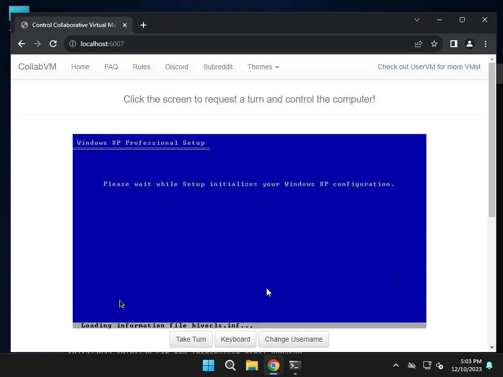Open Windows taskbar search
503x377 pixels.
pos(230,365)
